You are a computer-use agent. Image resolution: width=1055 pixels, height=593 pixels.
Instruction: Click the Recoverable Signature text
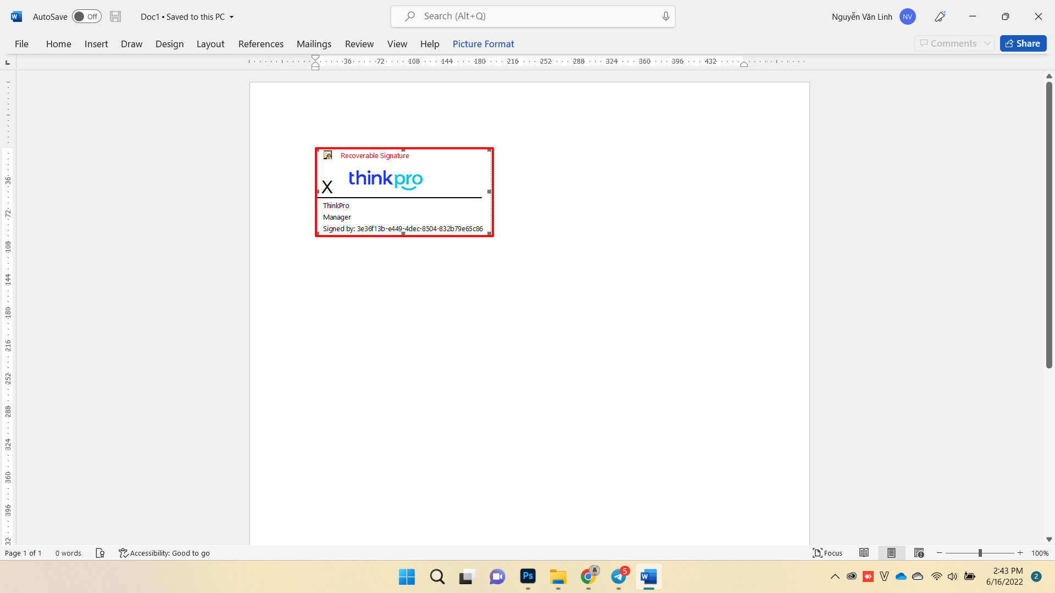pos(375,156)
